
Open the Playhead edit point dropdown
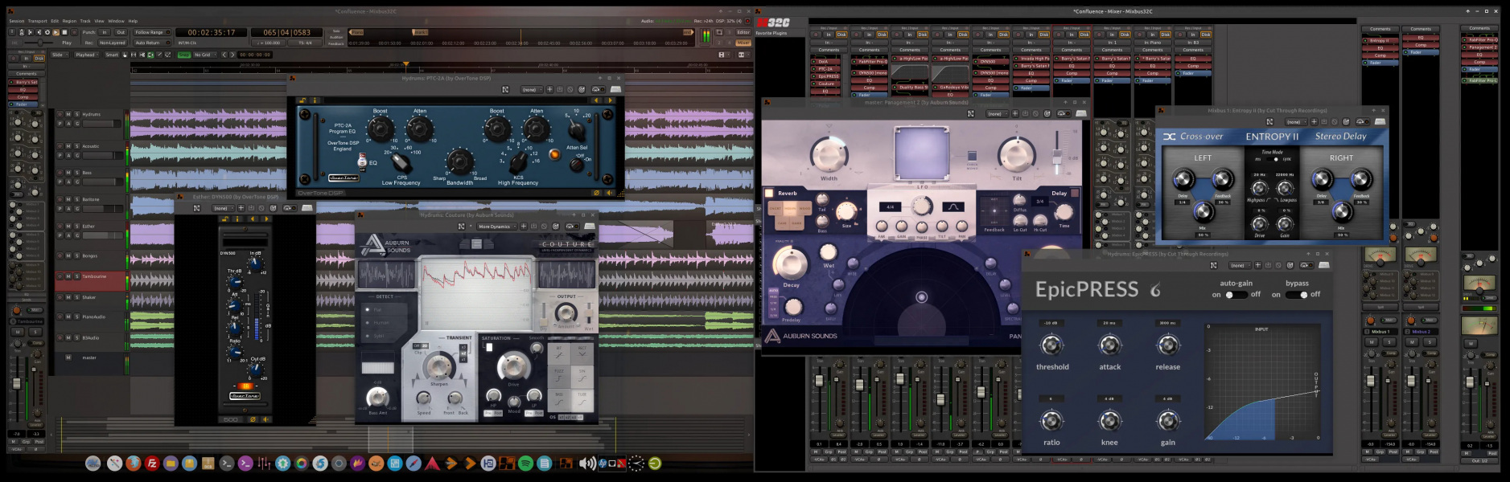point(86,55)
